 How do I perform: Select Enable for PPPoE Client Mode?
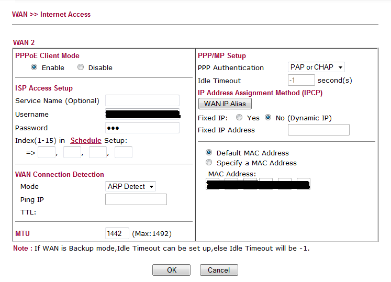click(x=34, y=67)
